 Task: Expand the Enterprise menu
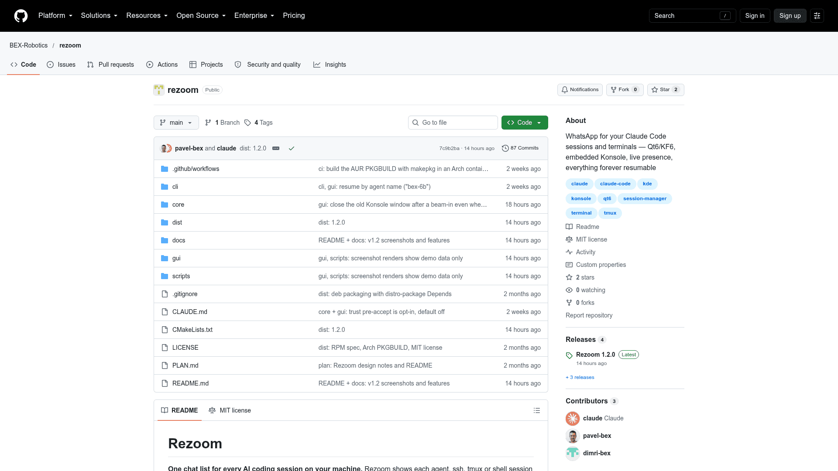click(x=254, y=16)
